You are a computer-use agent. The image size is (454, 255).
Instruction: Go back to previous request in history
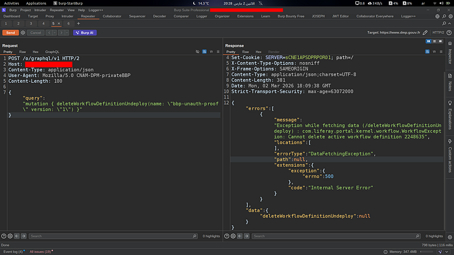pyautogui.click(x=49, y=32)
